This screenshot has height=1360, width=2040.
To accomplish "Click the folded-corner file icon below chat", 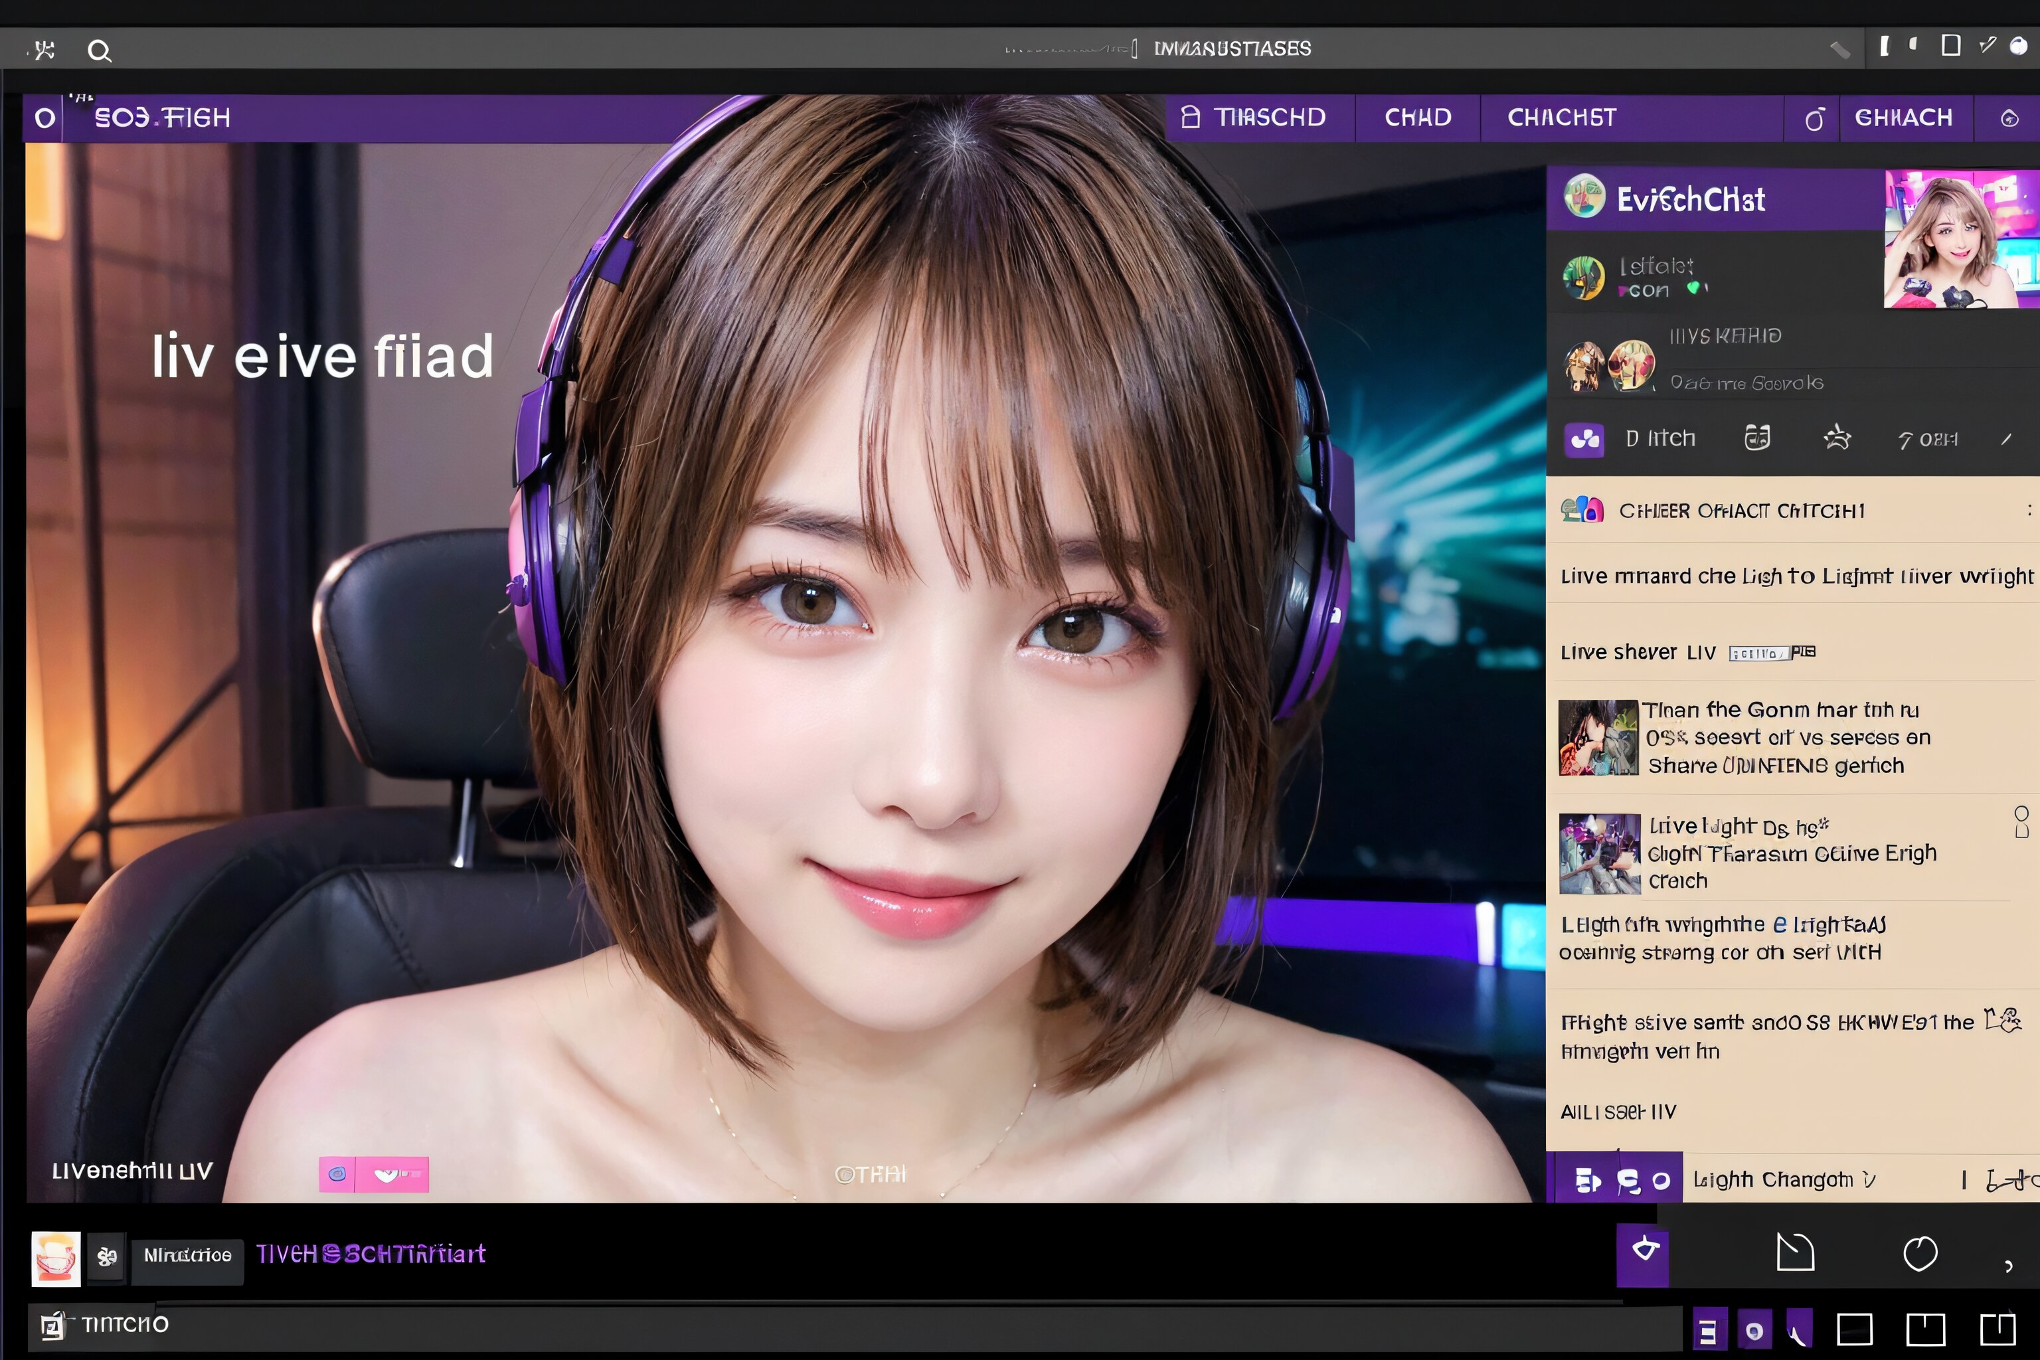I will point(1794,1252).
